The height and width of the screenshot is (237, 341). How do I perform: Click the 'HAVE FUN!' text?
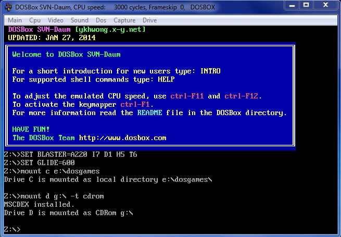pyautogui.click(x=31, y=129)
